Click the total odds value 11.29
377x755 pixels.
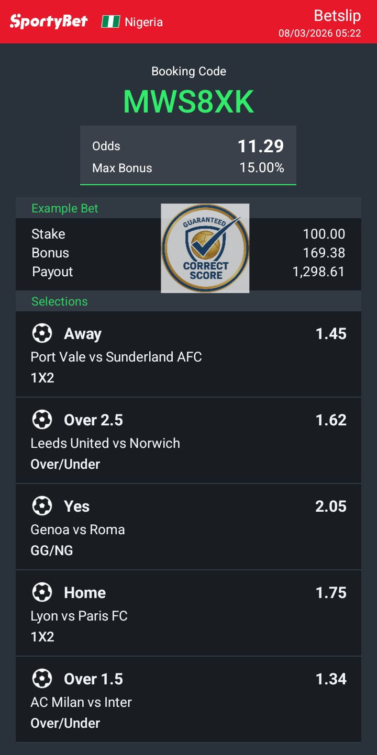click(x=261, y=147)
